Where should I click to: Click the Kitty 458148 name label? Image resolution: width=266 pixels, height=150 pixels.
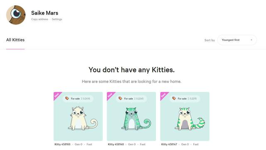click(x=116, y=144)
